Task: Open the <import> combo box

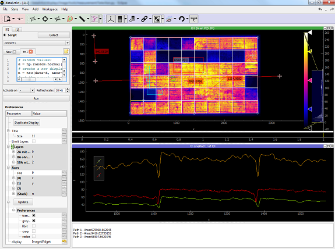Action: tap(36, 43)
